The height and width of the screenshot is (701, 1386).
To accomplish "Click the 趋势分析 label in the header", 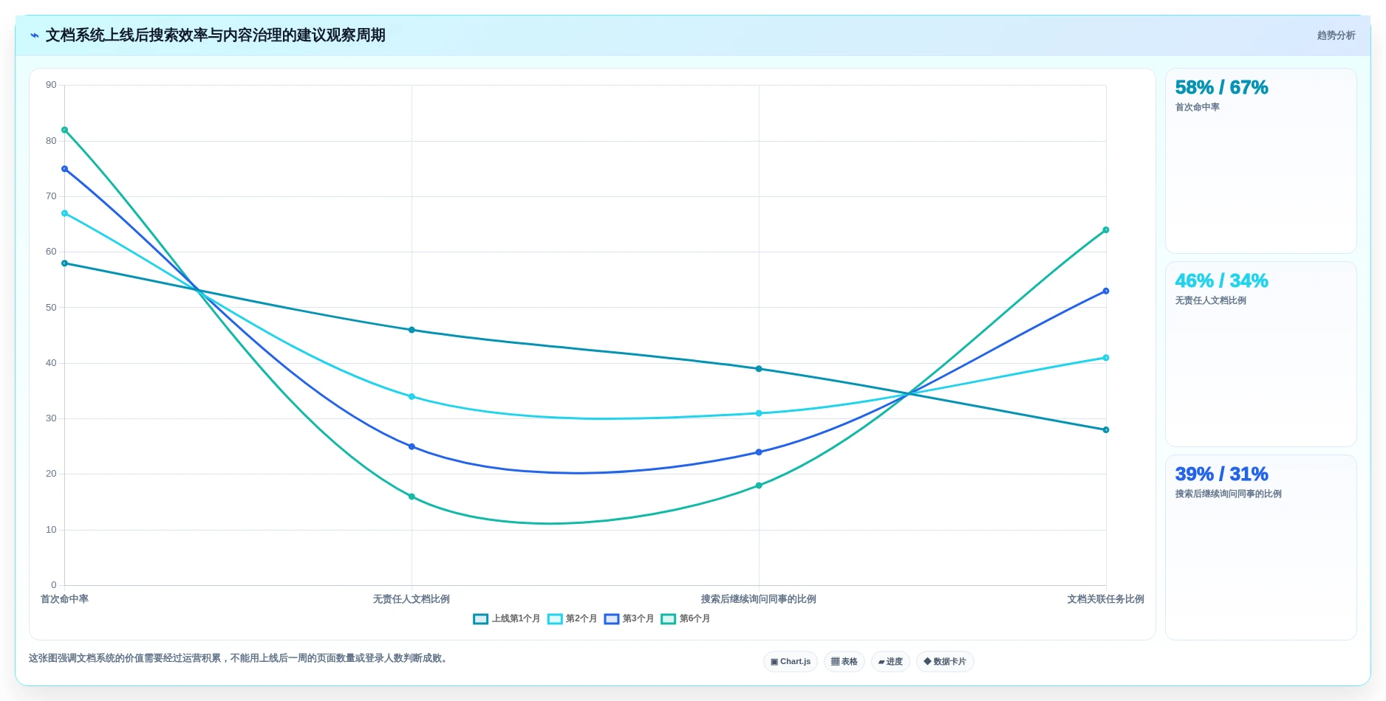I will (x=1336, y=35).
